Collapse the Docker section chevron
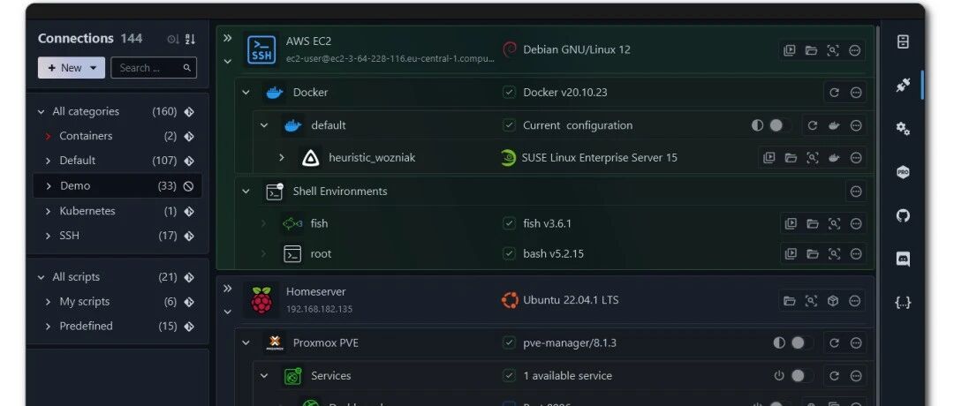Viewport: 954px width, 406px height. point(246,93)
